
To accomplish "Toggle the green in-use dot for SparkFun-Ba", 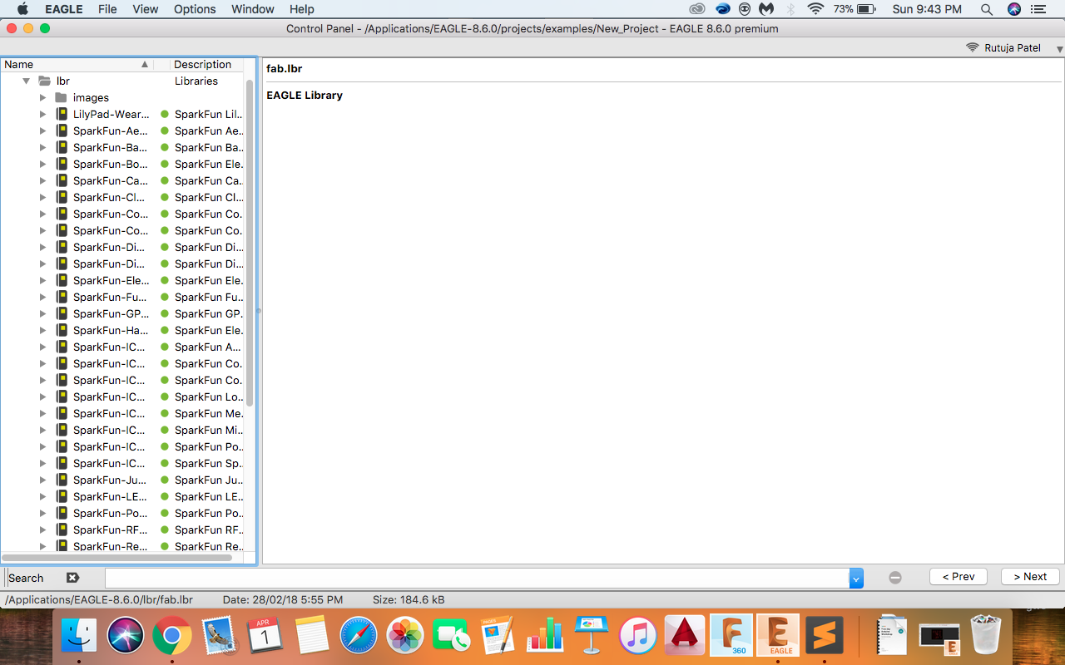I will (x=165, y=147).
